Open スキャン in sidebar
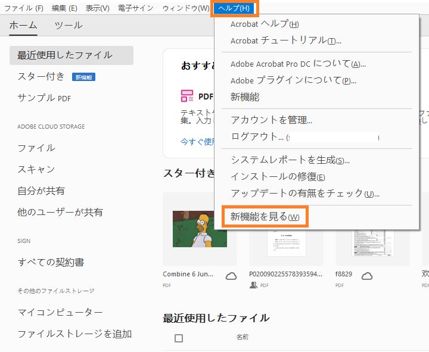429x352 pixels. click(36, 169)
